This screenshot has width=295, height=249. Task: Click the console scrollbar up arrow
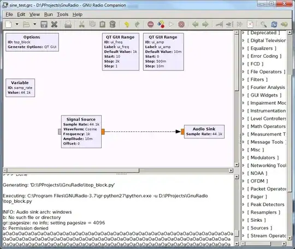pos(237,177)
